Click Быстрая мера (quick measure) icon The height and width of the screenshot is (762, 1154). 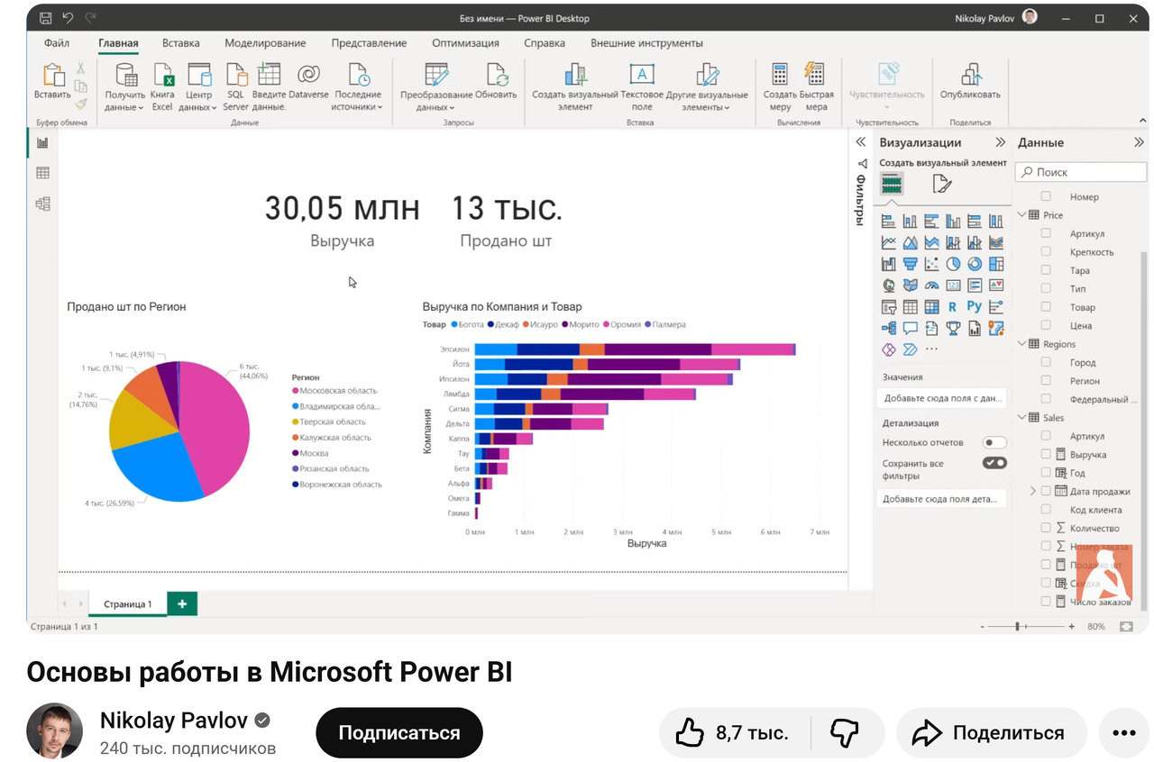coord(814,75)
